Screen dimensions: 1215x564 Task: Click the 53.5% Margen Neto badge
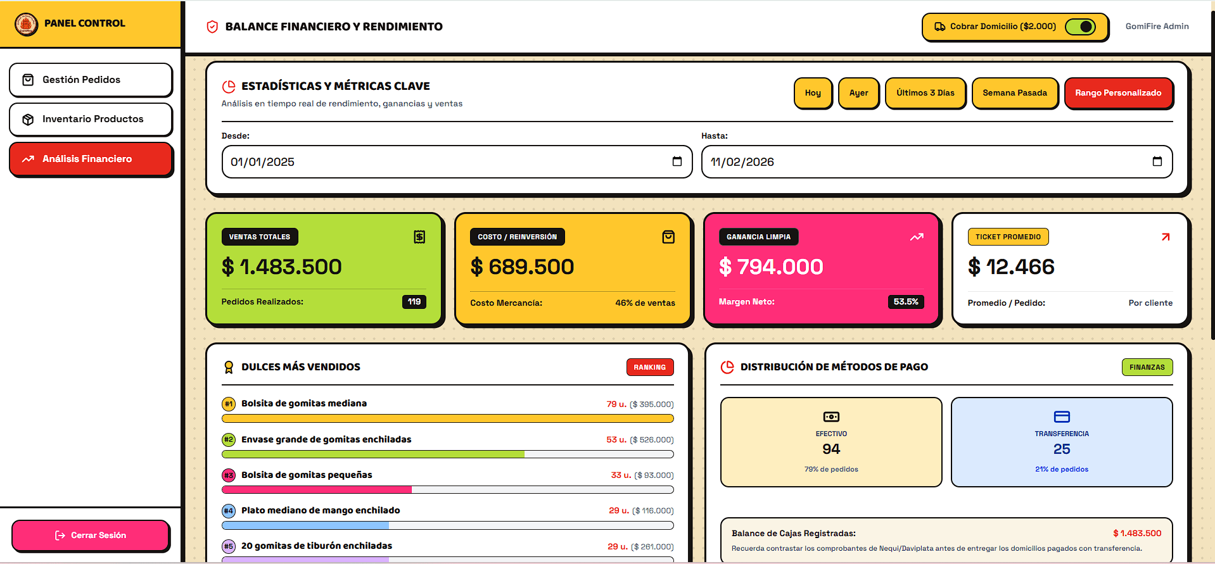(x=906, y=302)
